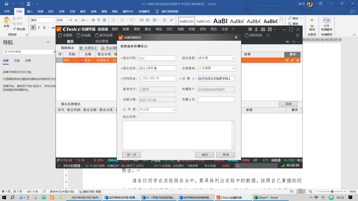358x201 pixels.
Task: Click the bullet list icon in Word
Action: pyautogui.click(x=114, y=20)
